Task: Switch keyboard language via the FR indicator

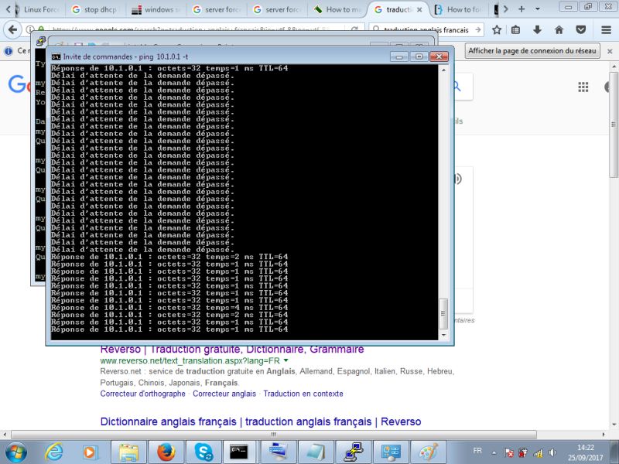Action: [x=478, y=451]
